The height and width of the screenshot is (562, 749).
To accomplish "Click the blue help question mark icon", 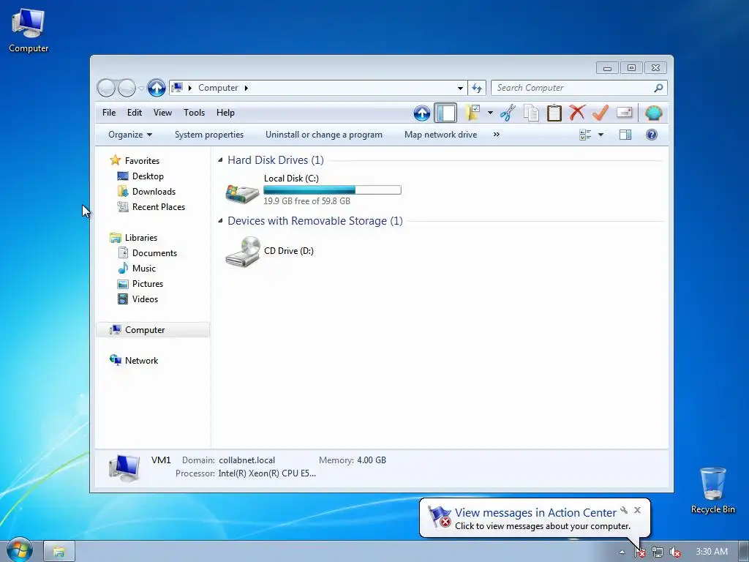I will tap(652, 135).
